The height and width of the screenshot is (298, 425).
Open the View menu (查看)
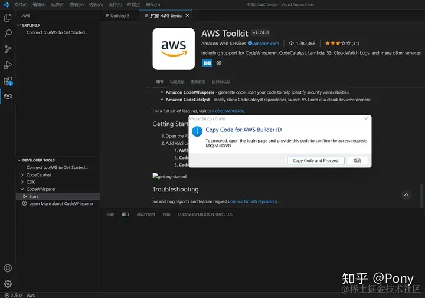(x=77, y=5)
